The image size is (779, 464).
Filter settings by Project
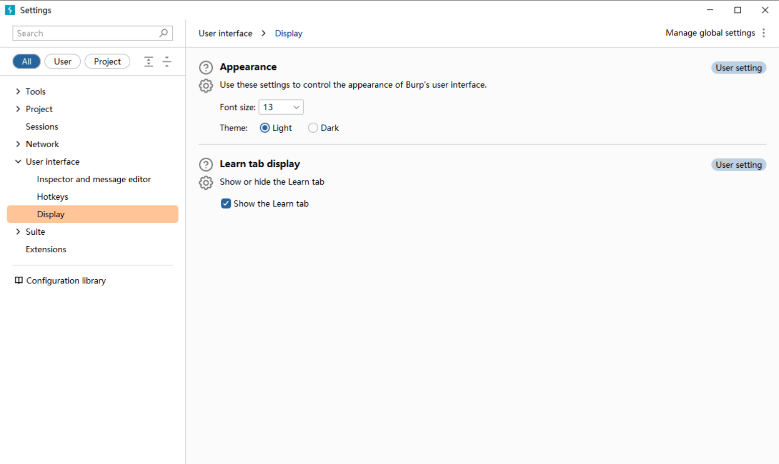[x=107, y=62]
